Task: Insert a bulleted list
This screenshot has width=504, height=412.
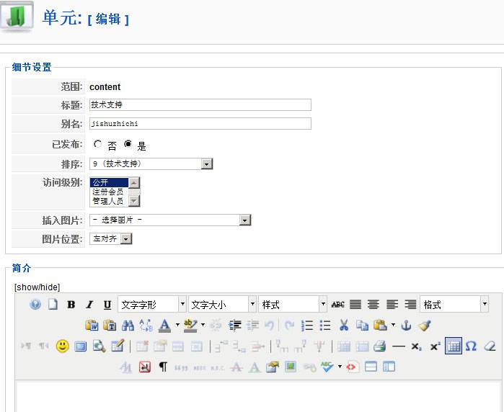Action: pos(325,326)
